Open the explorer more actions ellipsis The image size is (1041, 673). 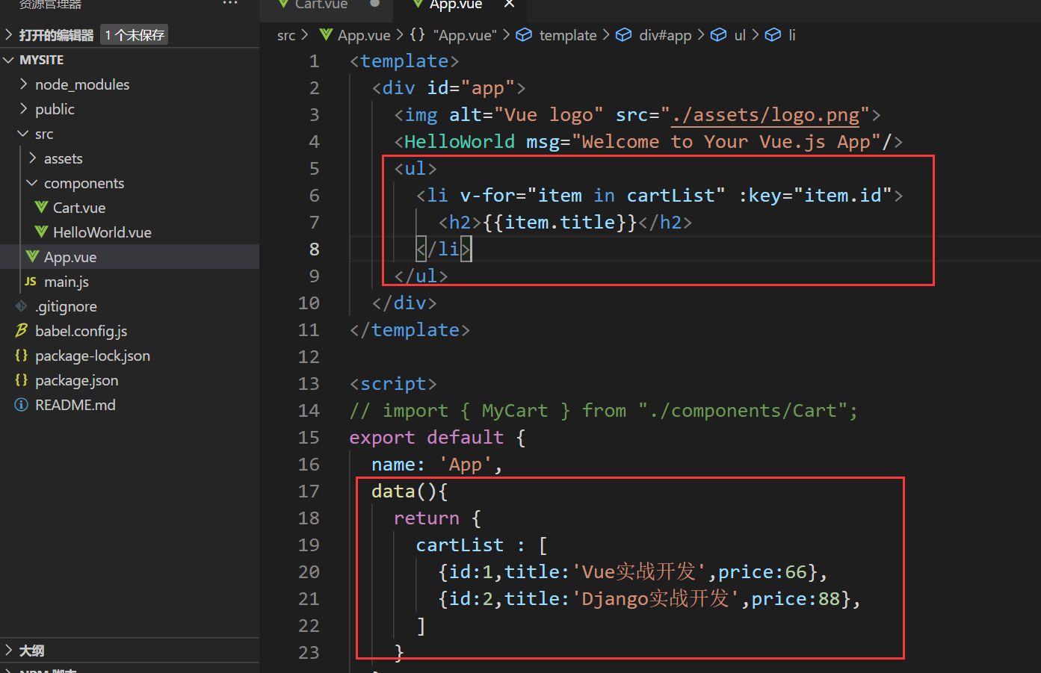pos(230,4)
